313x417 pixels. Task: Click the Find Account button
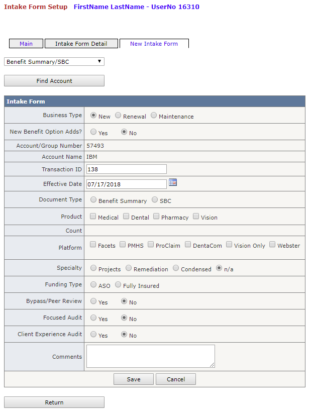(54, 81)
